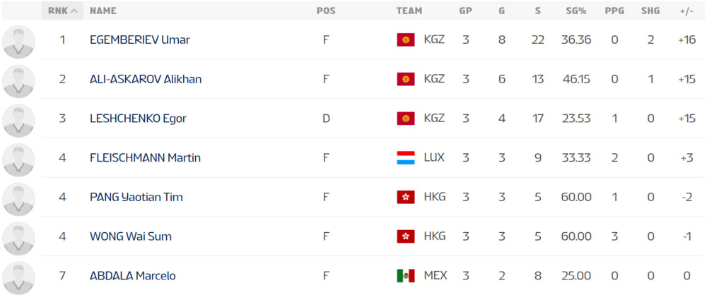Click Kyrgyzstan flag next to Egemberiev Umar
707x295 pixels.
(405, 40)
